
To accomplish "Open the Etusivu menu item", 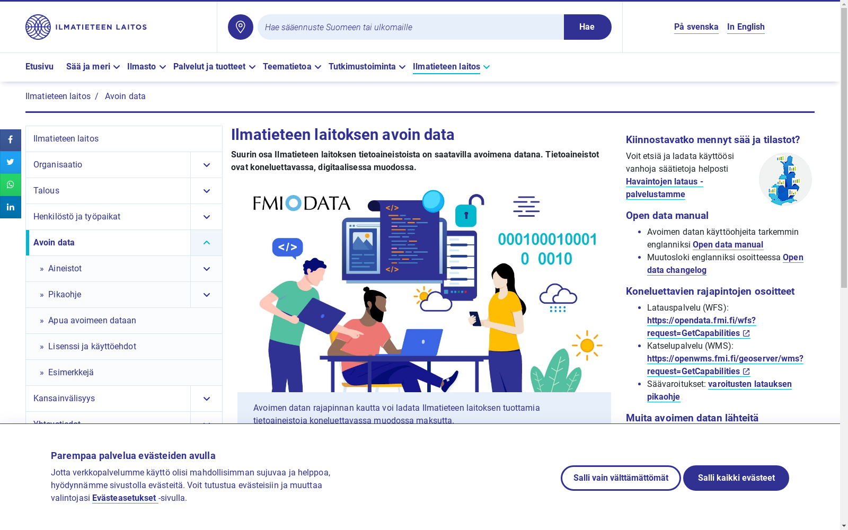I will click(x=39, y=67).
